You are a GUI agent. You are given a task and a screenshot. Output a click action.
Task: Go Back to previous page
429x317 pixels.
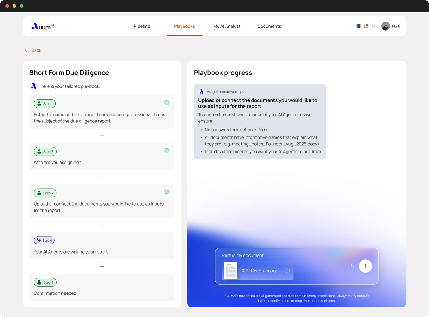click(33, 50)
